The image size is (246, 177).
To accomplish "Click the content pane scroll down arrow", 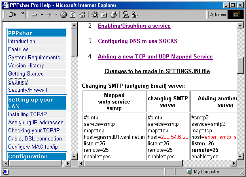I will [x=240, y=157].
